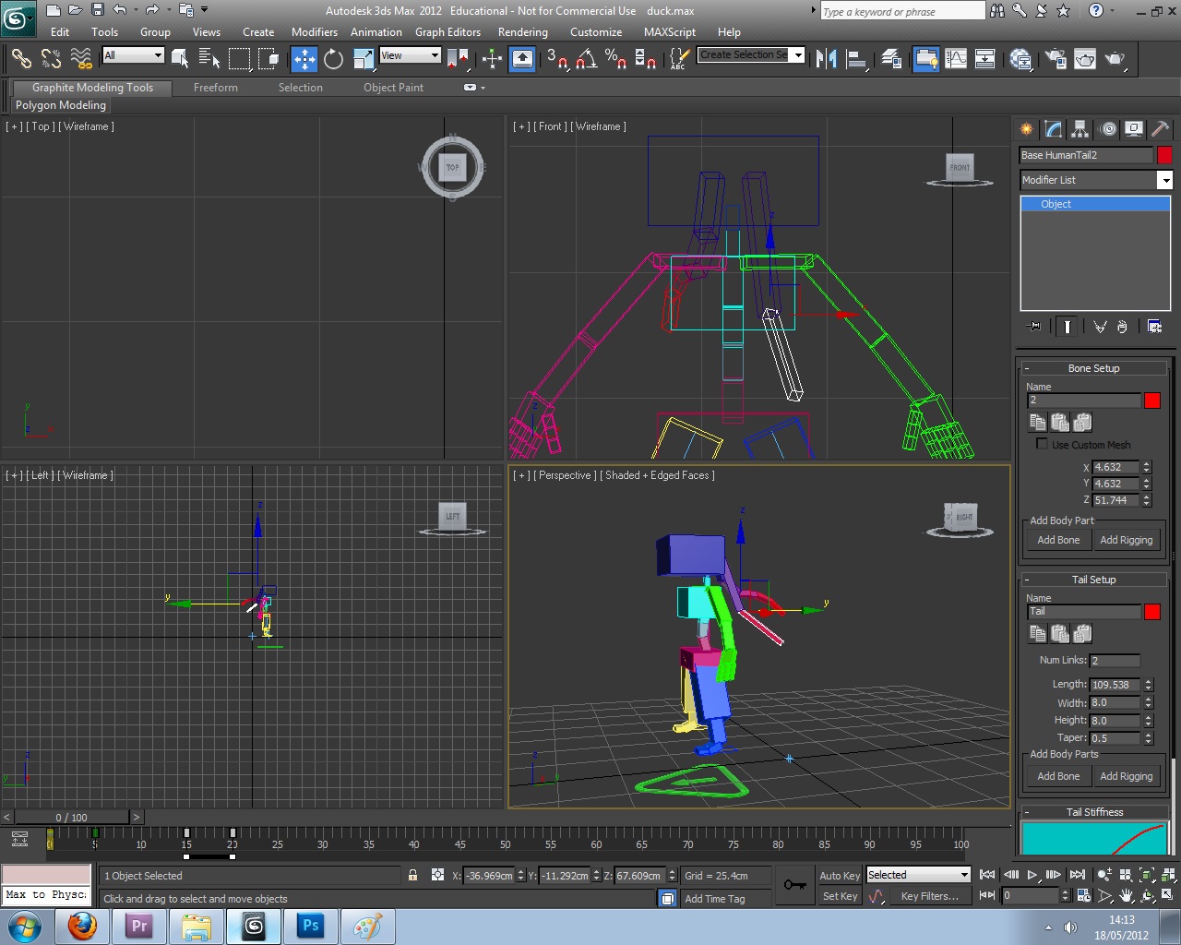The image size is (1181, 945).
Task: Open the Render Setup teapot icon
Action: point(1055,59)
